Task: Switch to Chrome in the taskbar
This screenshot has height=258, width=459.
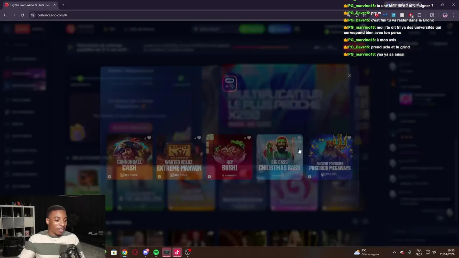Action: click(x=124, y=252)
